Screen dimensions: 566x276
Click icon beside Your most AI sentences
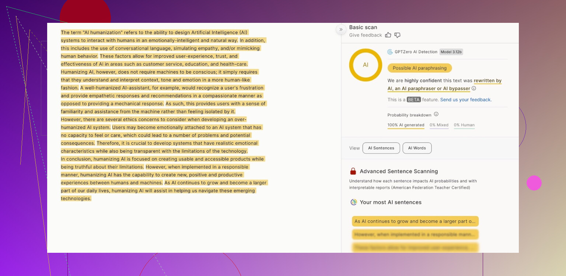coord(354,202)
